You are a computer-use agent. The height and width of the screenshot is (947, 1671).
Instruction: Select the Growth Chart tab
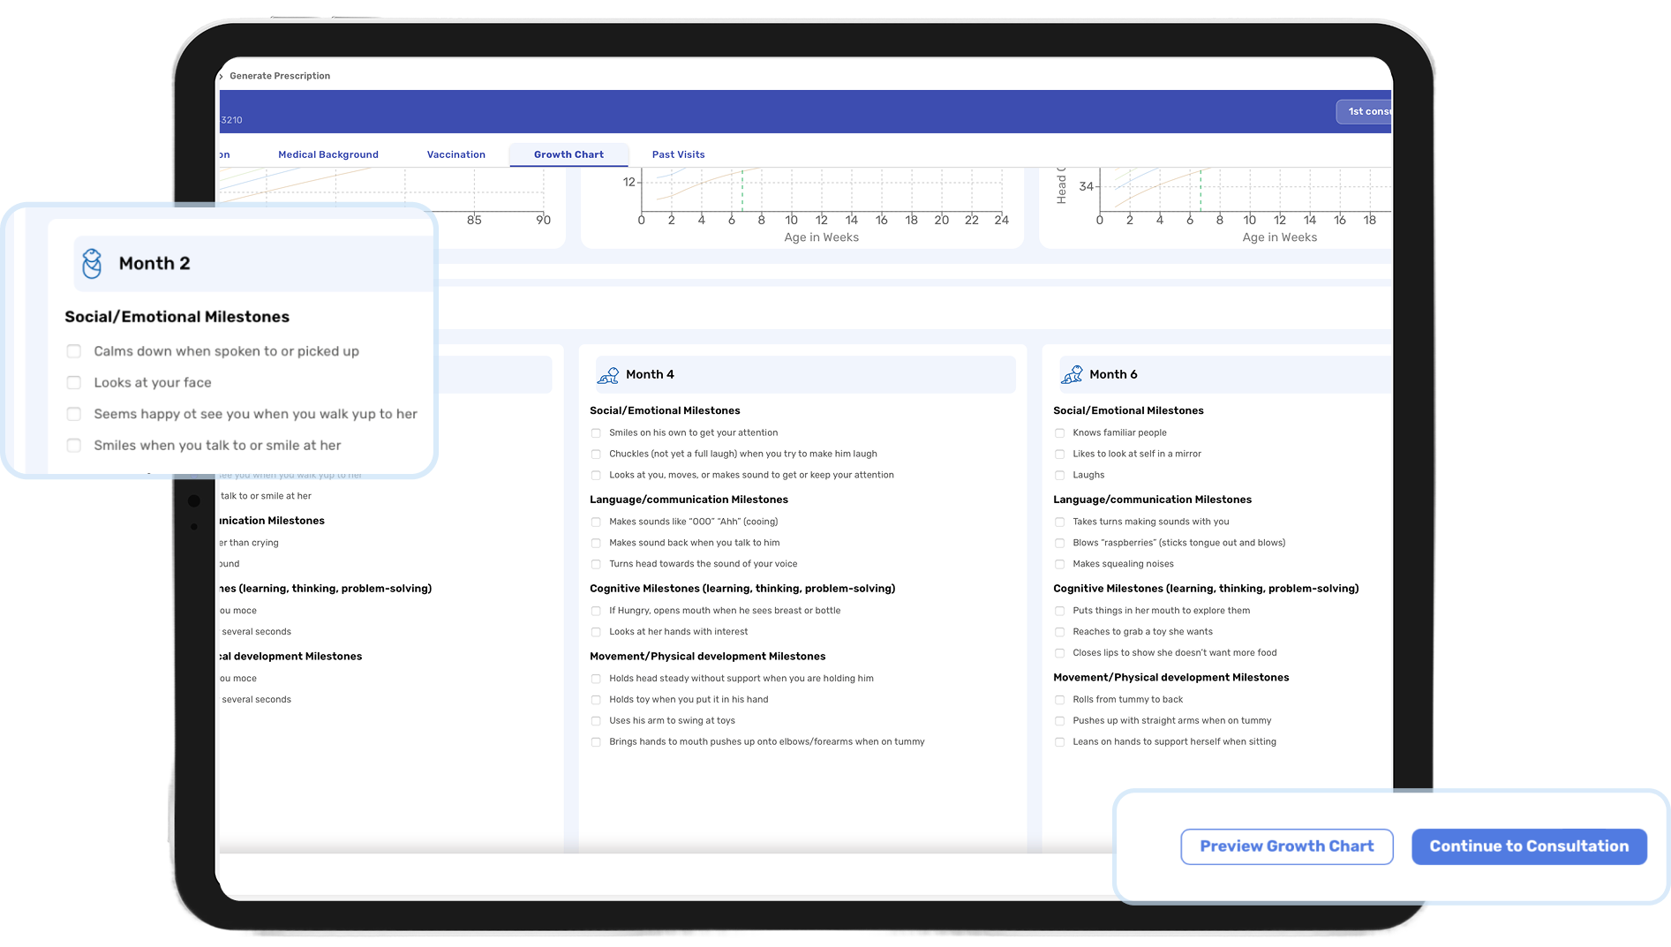tap(568, 154)
